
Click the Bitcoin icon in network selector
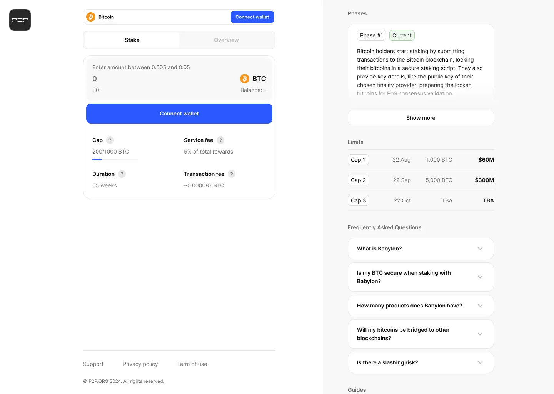(x=91, y=17)
